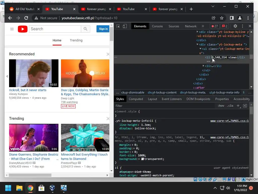Switch to the Console tab
Viewport: 258px width, 194px height.
pyautogui.click(x=157, y=26)
